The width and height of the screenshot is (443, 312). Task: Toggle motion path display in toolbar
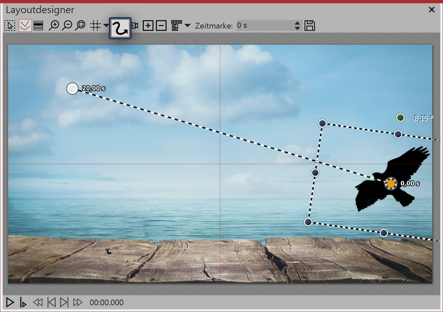[x=25, y=26]
